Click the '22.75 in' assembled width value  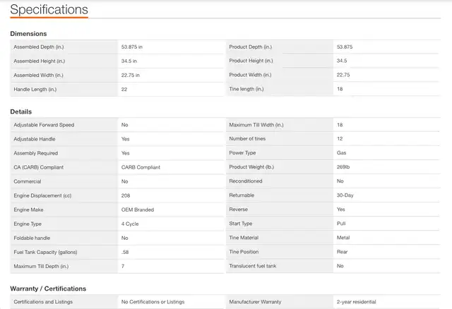pyautogui.click(x=130, y=75)
